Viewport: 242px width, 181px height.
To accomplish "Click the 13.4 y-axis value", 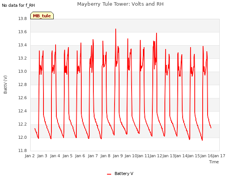I will (x=23, y=45).
